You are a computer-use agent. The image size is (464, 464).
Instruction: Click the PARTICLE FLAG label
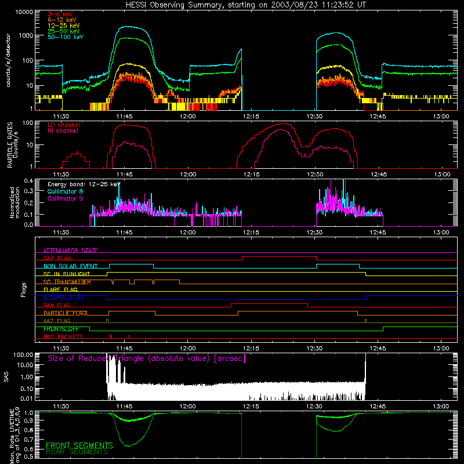65,313
